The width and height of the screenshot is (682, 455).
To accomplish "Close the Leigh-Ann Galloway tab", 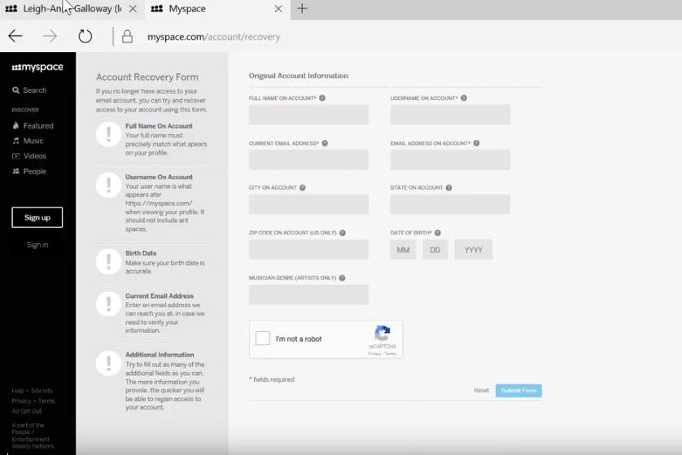I will [133, 9].
